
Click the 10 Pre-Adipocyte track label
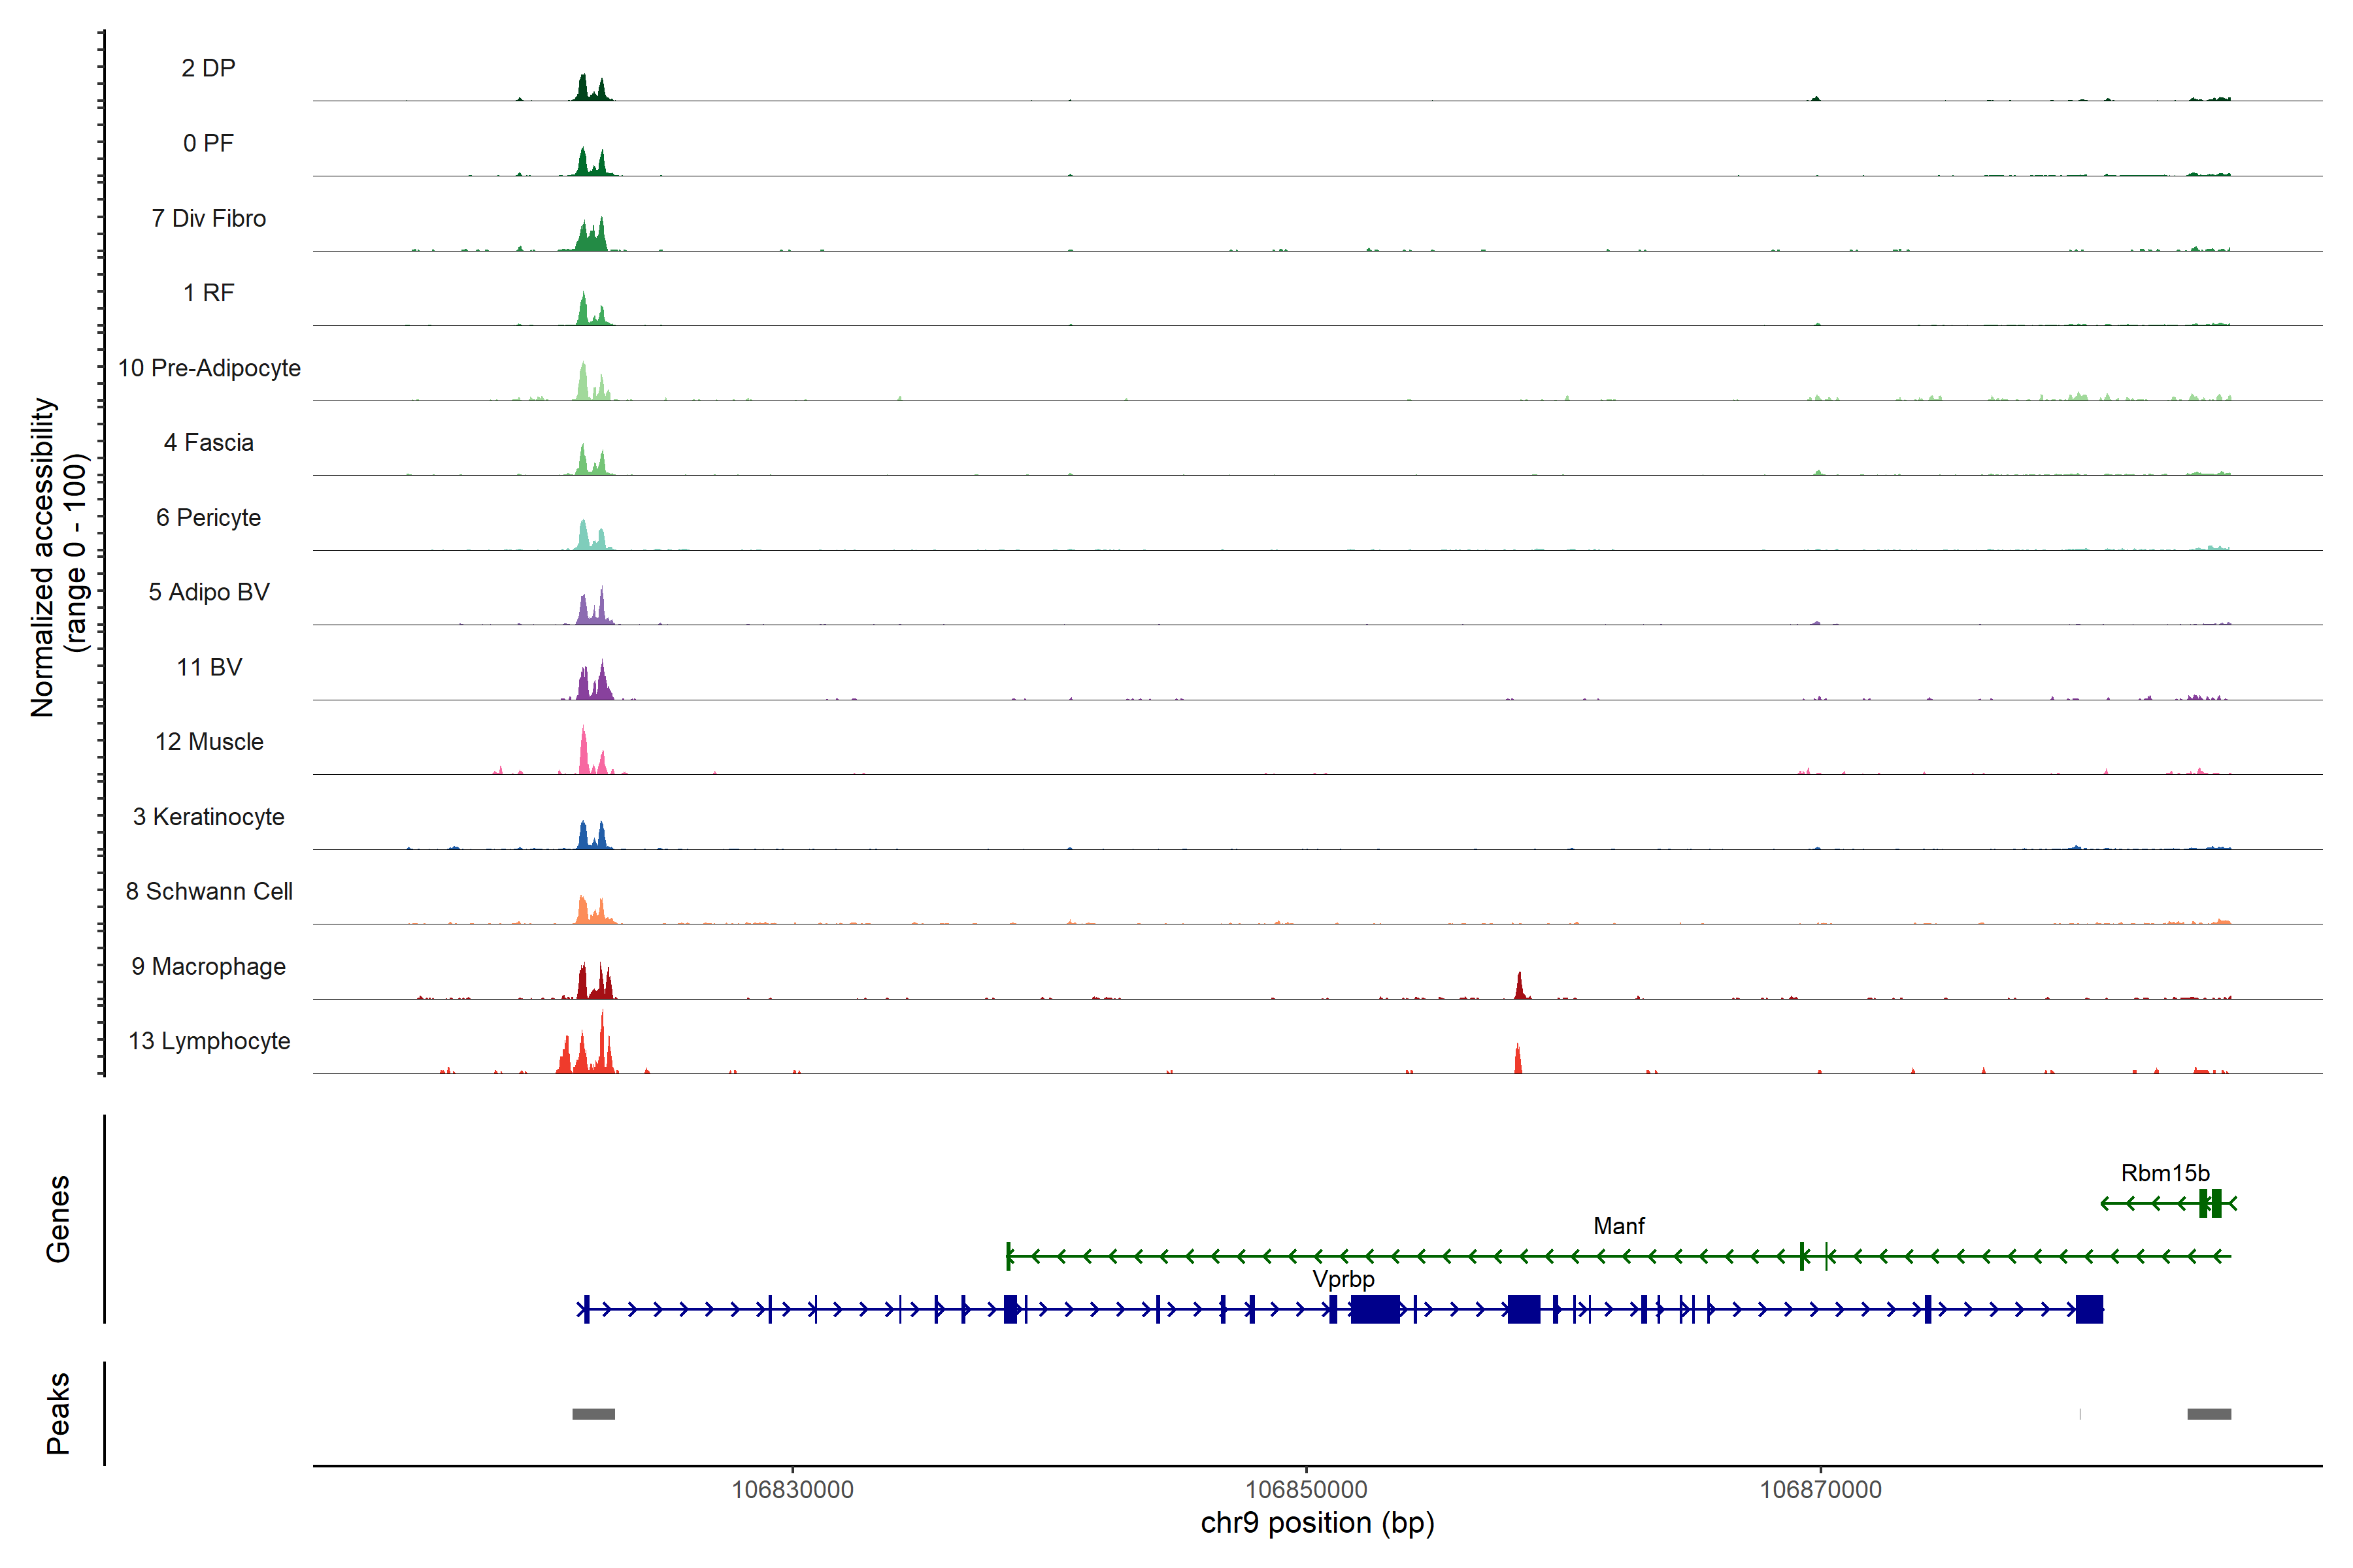point(209,368)
